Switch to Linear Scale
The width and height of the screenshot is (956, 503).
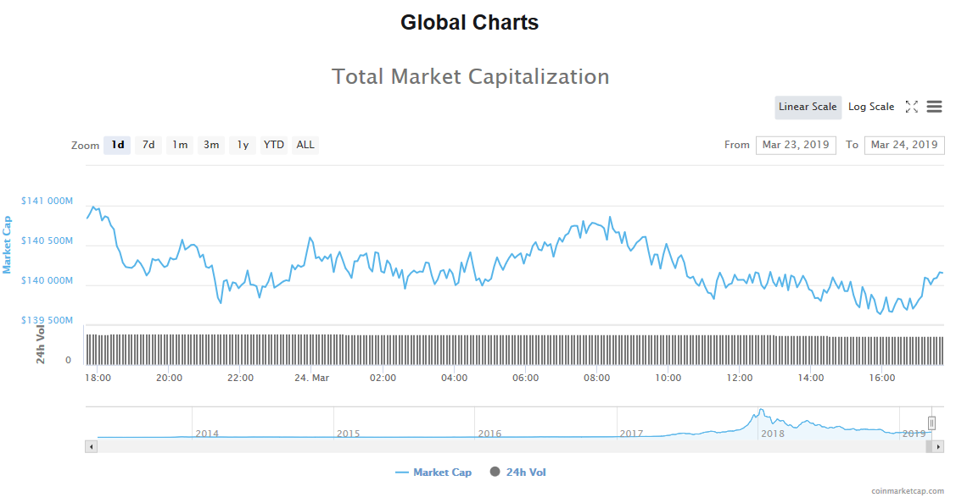808,107
